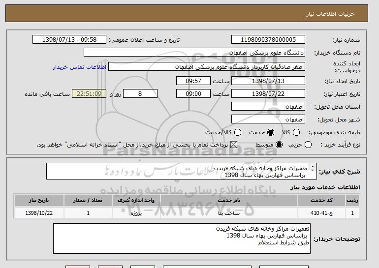Click the تاریخ نیاز column header

coord(39,201)
